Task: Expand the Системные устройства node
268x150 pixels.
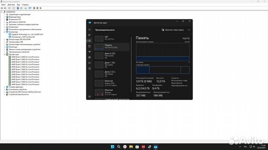Action: click(4, 90)
